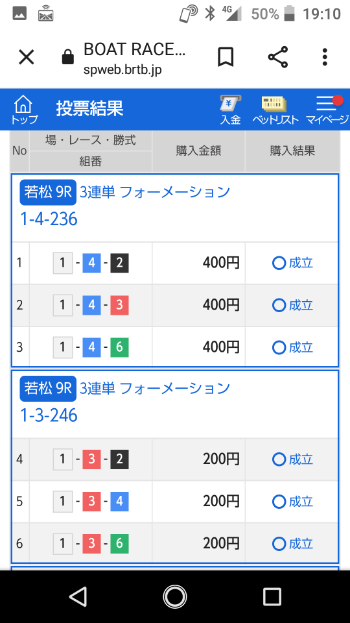Select the 成立 circle in row 6

click(x=279, y=544)
